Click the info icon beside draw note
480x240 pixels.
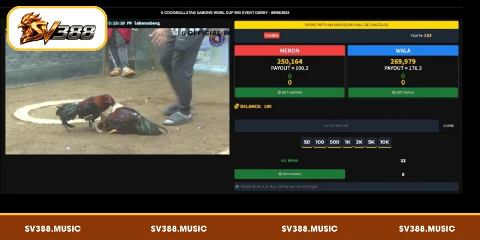click(x=237, y=187)
